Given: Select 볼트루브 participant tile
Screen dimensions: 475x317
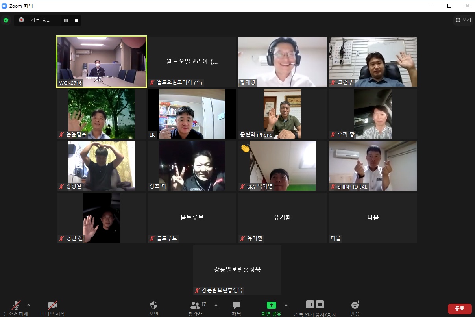Looking at the screenshot, I should click(192, 218).
